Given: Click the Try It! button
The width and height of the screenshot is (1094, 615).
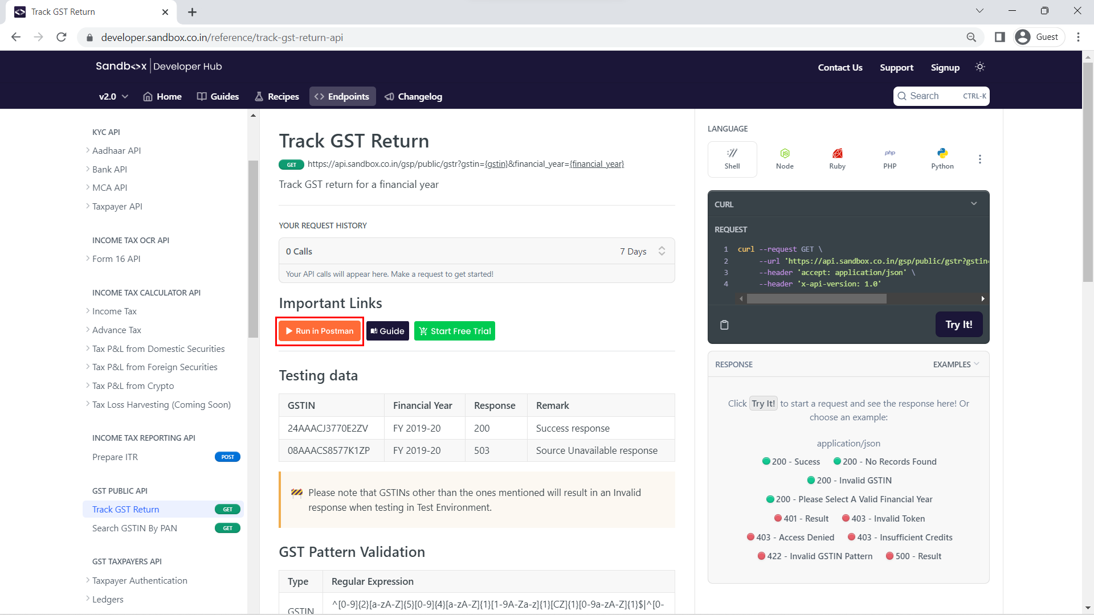Looking at the screenshot, I should click(x=958, y=325).
